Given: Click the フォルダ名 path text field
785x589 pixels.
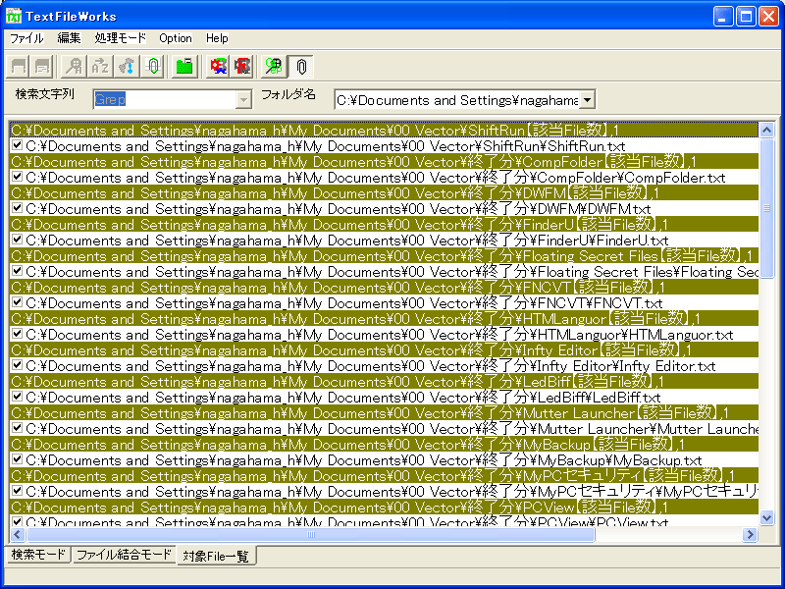Looking at the screenshot, I should [x=457, y=100].
